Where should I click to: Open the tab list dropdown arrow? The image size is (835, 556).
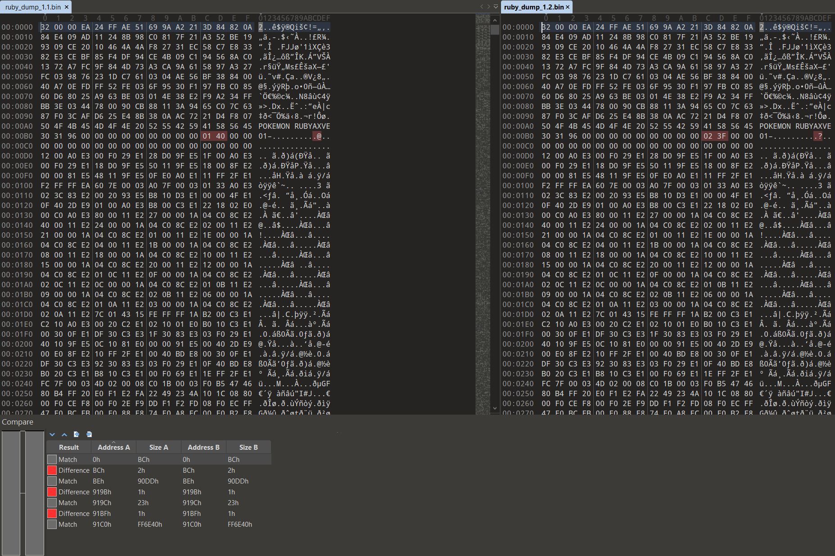[496, 7]
